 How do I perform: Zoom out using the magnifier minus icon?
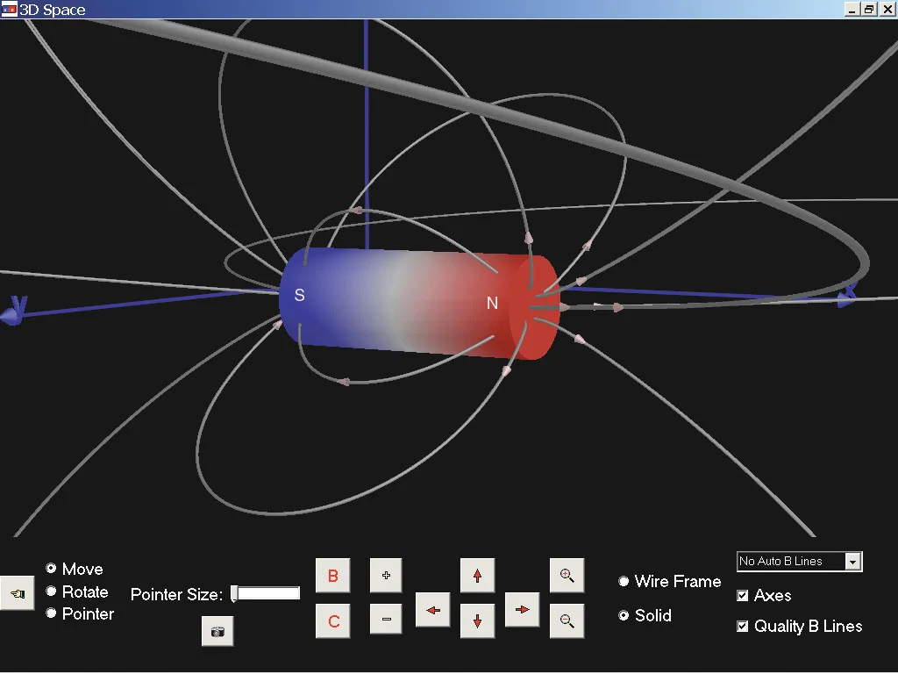click(567, 621)
